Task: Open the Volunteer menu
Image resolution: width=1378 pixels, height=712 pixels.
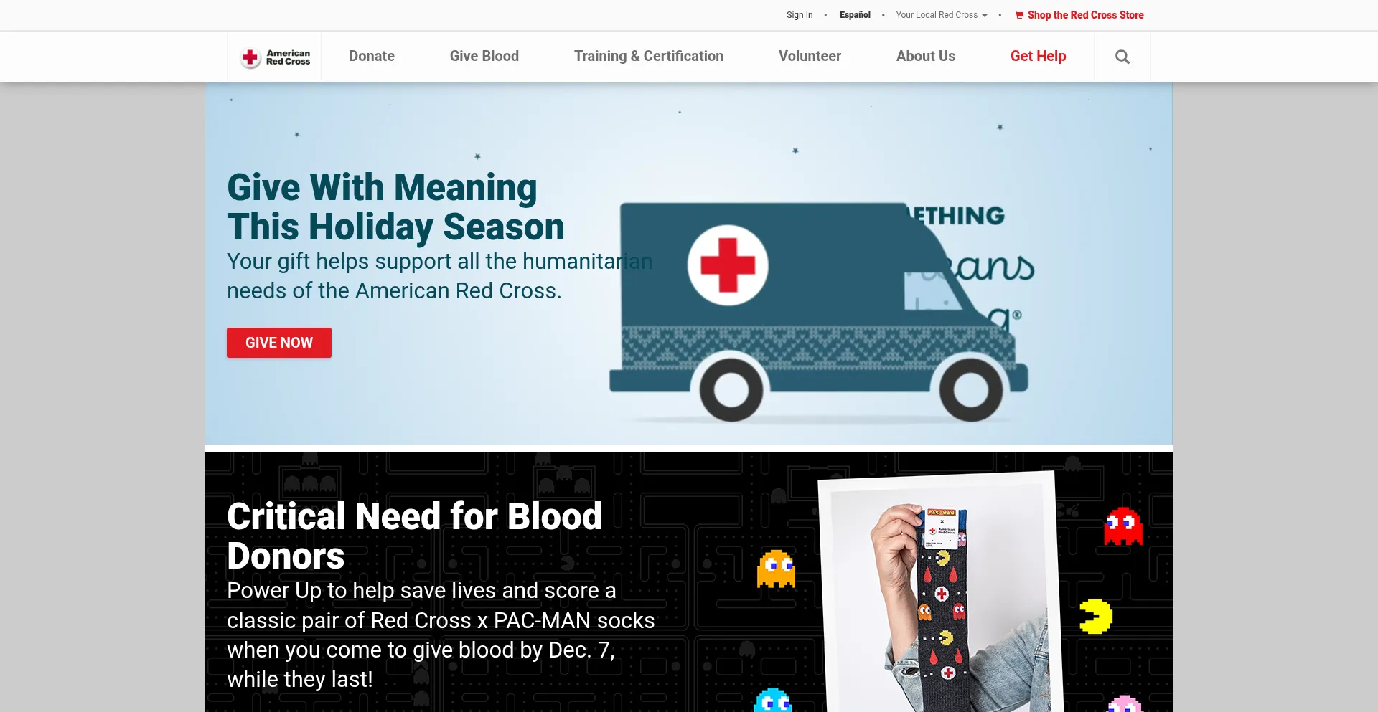Action: 810,56
